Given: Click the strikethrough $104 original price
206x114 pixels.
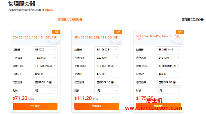Looking at the screenshot, I should (31, 99).
